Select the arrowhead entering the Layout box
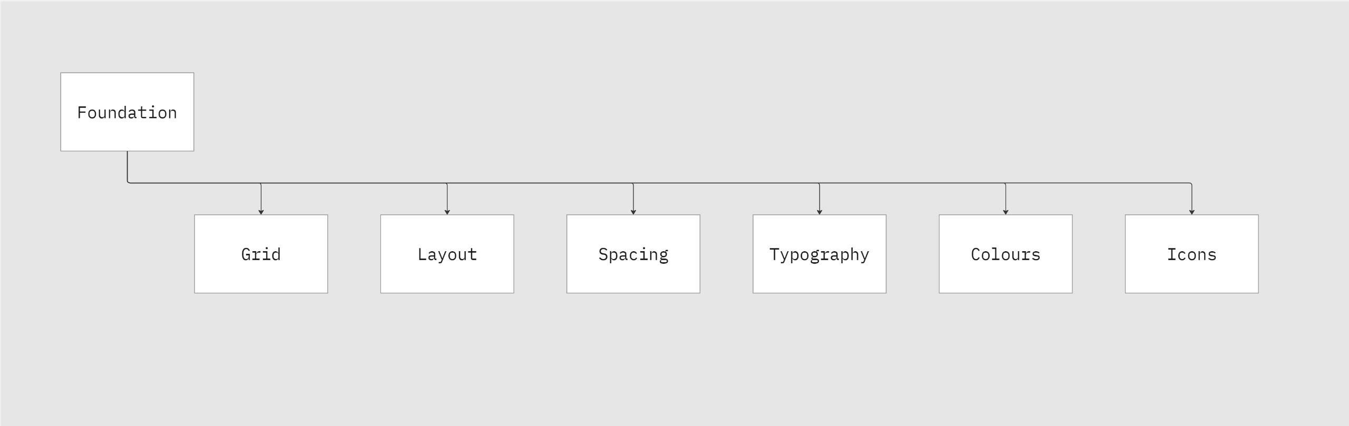1349x426 pixels. 447,212
